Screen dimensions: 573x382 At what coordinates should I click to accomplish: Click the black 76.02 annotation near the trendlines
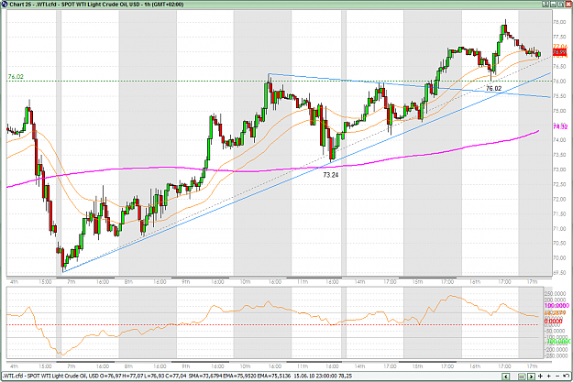click(494, 88)
